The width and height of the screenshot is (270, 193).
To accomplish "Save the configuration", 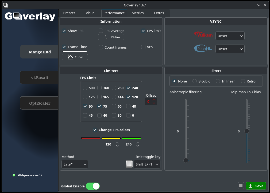I will [256, 186].
